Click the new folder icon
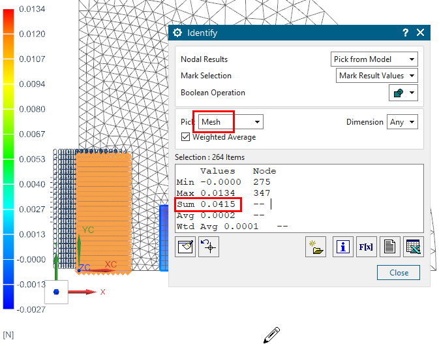 [316, 247]
